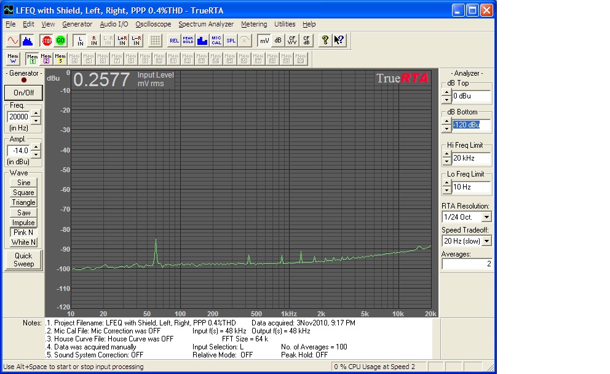Screen dimensions: 610x374
Task: Raise Hi Freq Limit with up arrow
Action: pyautogui.click(x=446, y=154)
